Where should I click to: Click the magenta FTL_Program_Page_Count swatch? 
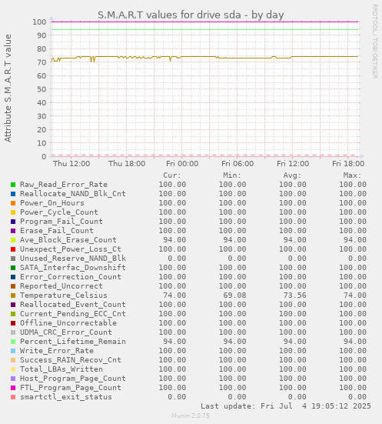coord(13,388)
